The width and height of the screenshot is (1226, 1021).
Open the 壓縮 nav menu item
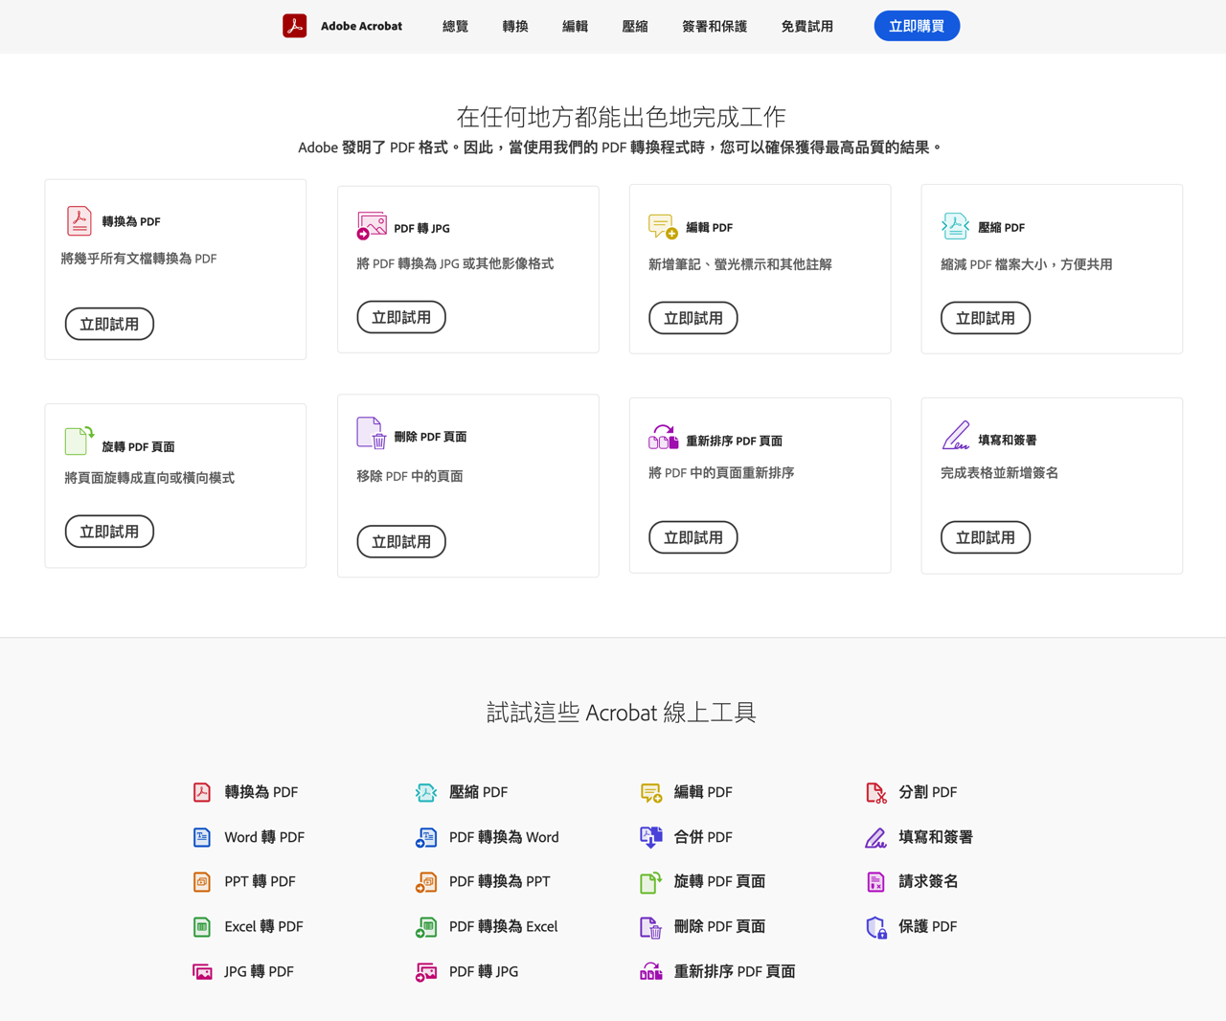[x=635, y=26]
